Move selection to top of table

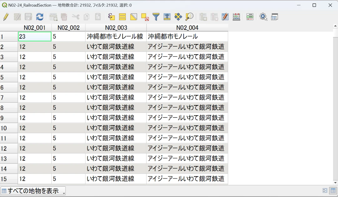coord(167,17)
